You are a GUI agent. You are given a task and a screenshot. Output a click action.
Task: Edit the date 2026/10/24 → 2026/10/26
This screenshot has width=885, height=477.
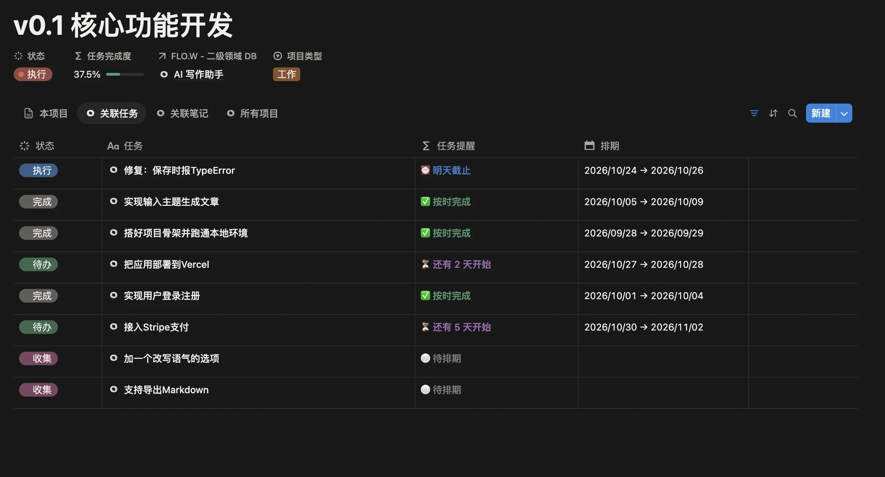tap(644, 170)
